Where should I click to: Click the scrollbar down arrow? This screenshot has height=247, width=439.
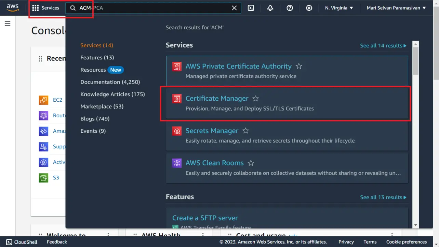click(416, 225)
